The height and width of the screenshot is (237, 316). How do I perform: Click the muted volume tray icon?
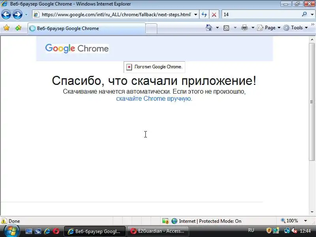pos(294,231)
